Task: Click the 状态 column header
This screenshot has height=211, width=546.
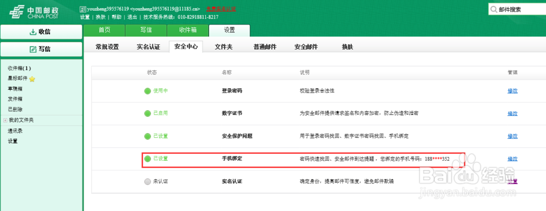Action: click(152, 73)
